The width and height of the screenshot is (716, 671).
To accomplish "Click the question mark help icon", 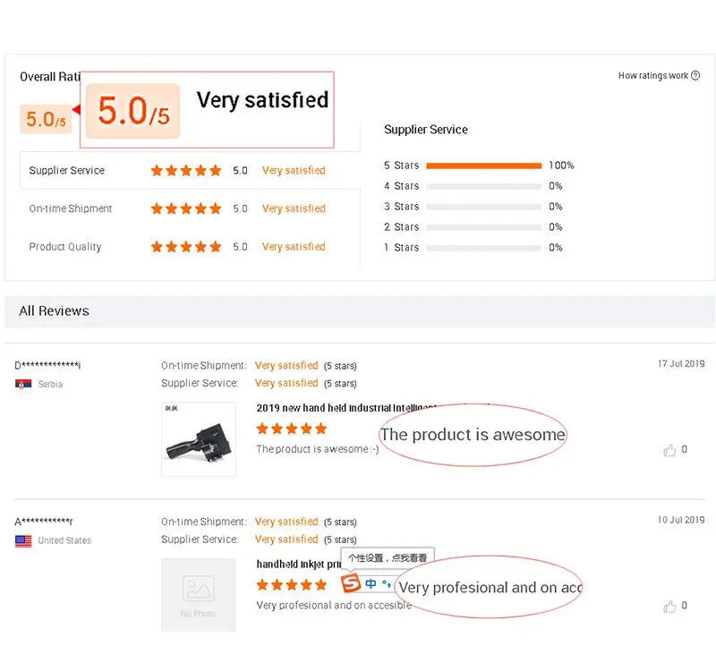I will (696, 76).
